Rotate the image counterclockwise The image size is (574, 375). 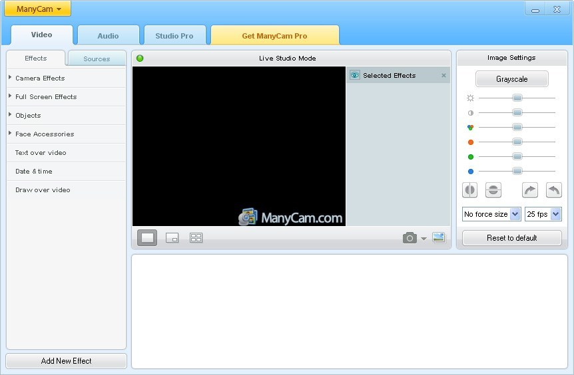tap(554, 190)
